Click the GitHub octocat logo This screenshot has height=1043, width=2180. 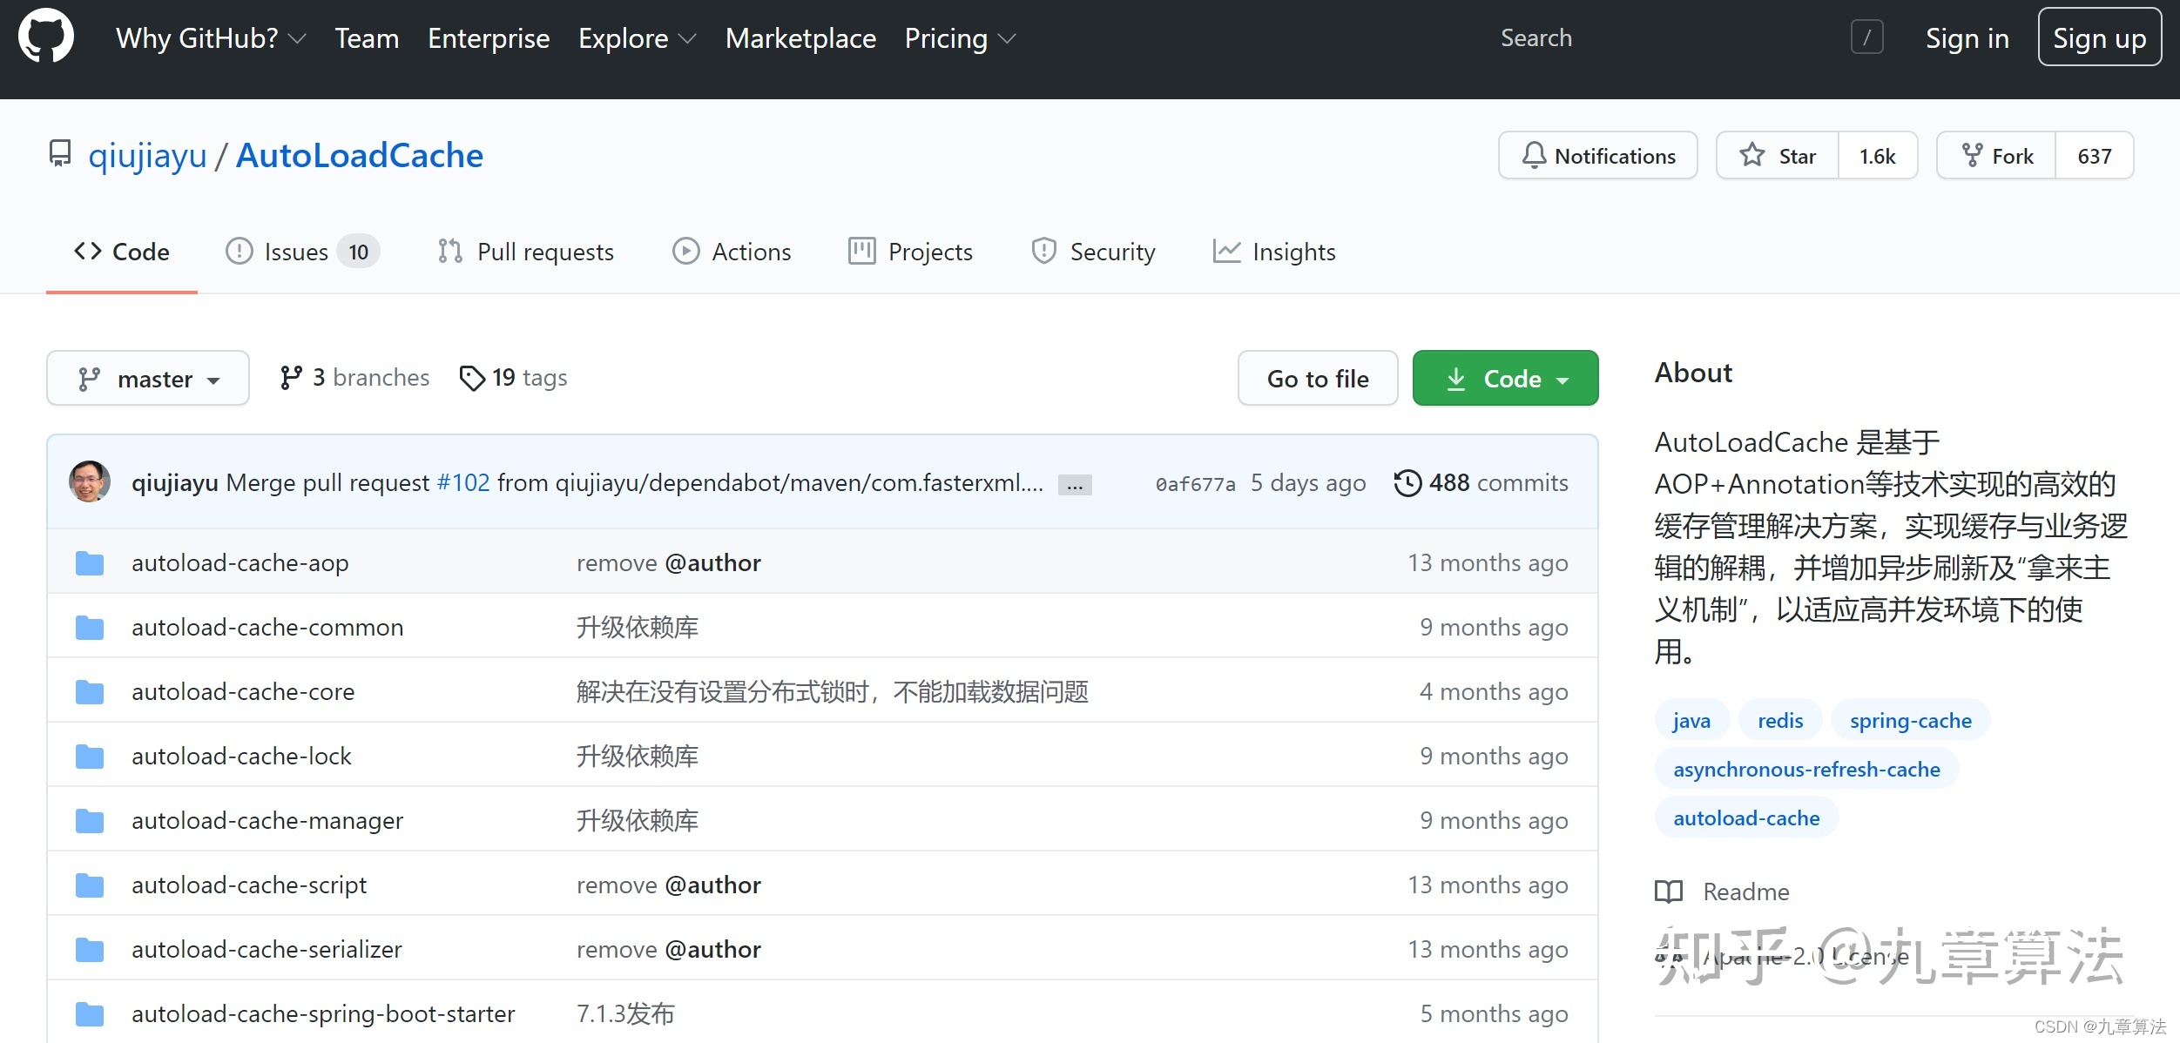[x=45, y=37]
